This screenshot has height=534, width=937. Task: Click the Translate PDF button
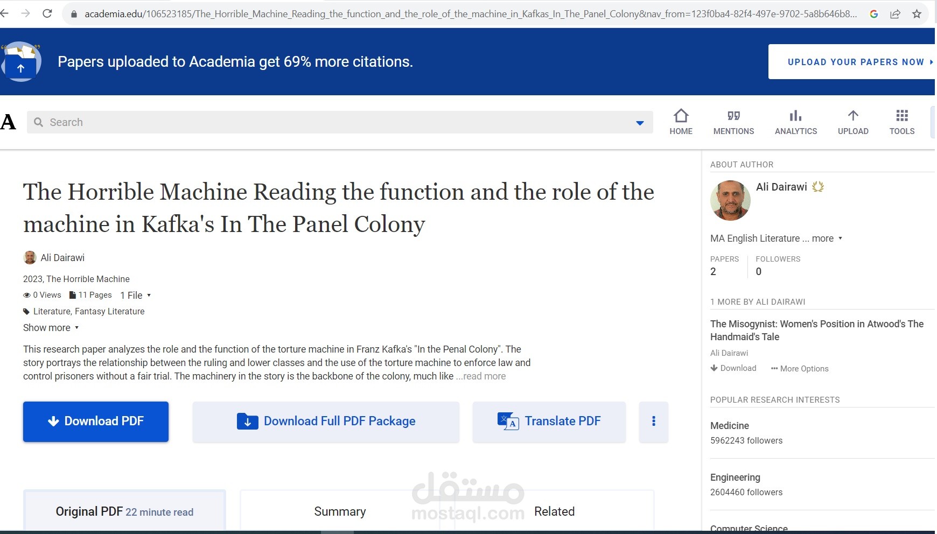549,421
